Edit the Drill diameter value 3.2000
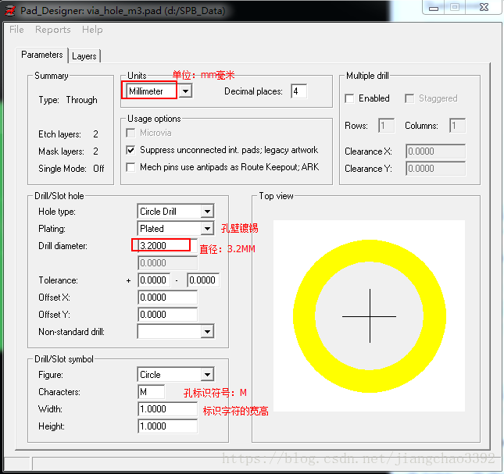The width and height of the screenshot is (504, 474). [x=167, y=246]
